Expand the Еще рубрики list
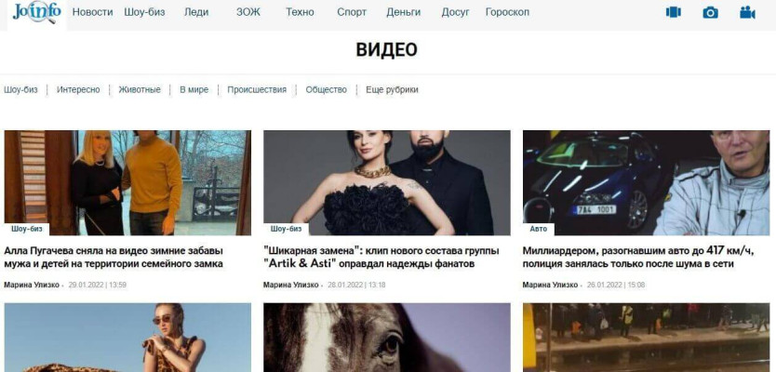 click(392, 89)
